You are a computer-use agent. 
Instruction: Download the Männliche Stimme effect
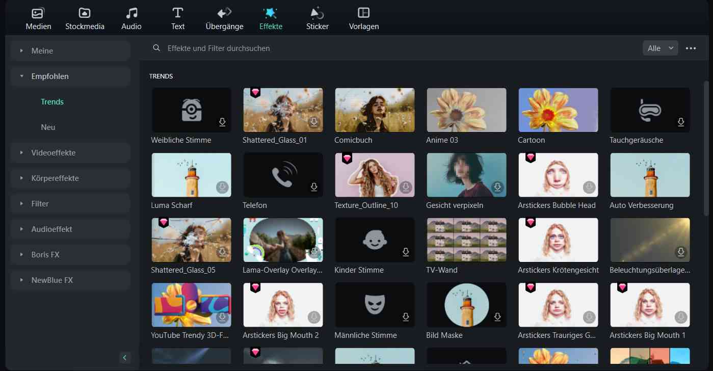pyautogui.click(x=406, y=317)
